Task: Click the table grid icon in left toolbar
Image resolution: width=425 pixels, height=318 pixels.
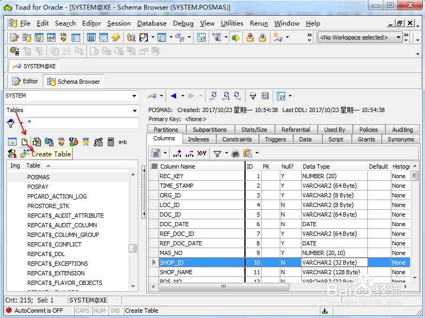Action: pos(12,142)
